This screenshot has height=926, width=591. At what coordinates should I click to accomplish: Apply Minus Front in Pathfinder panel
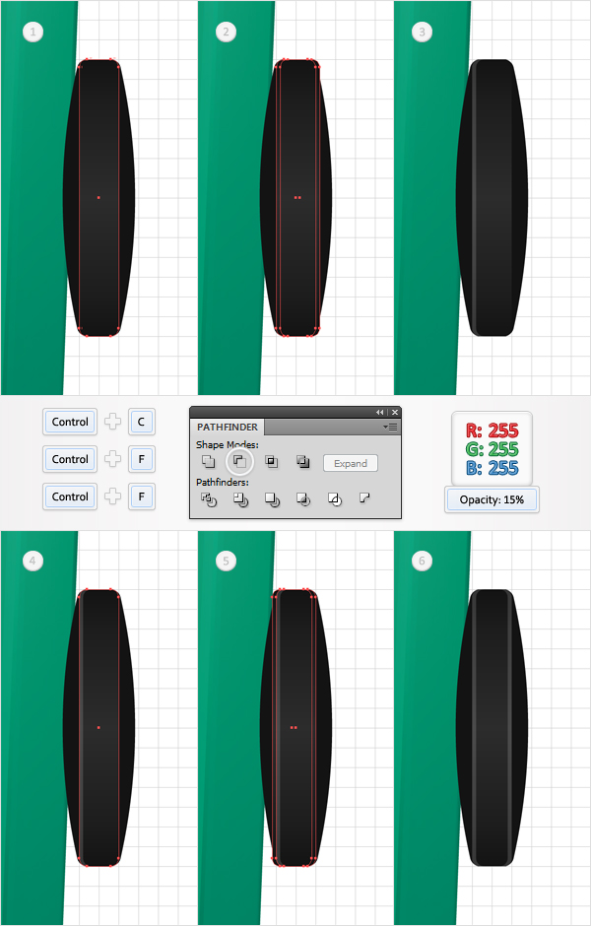point(239,461)
